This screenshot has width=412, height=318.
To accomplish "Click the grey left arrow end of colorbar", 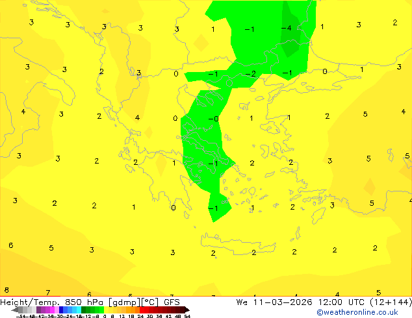I will [15, 310].
